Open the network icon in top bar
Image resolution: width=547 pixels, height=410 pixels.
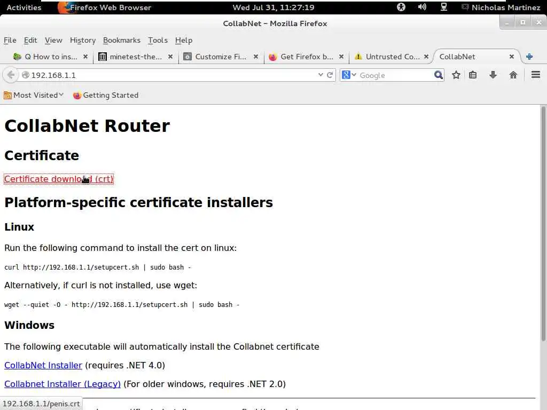(444, 7)
